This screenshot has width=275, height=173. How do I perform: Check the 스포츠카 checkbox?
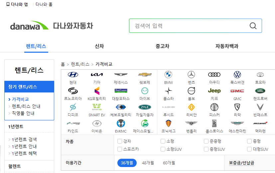120,149
